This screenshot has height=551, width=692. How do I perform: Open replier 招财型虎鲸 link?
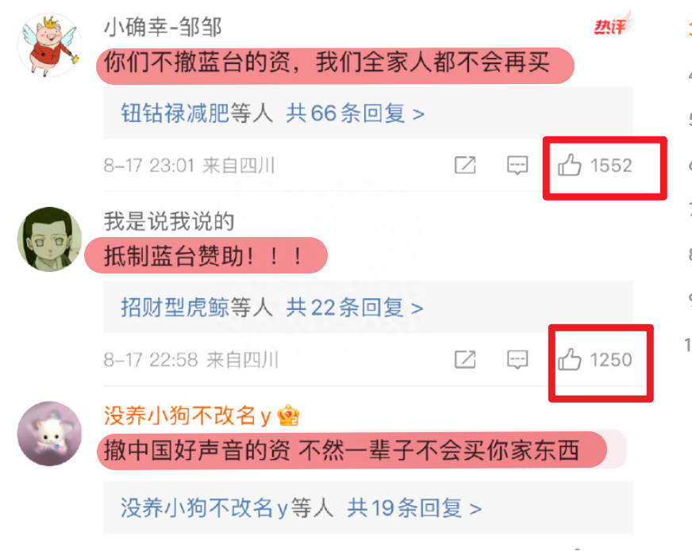tap(175, 308)
